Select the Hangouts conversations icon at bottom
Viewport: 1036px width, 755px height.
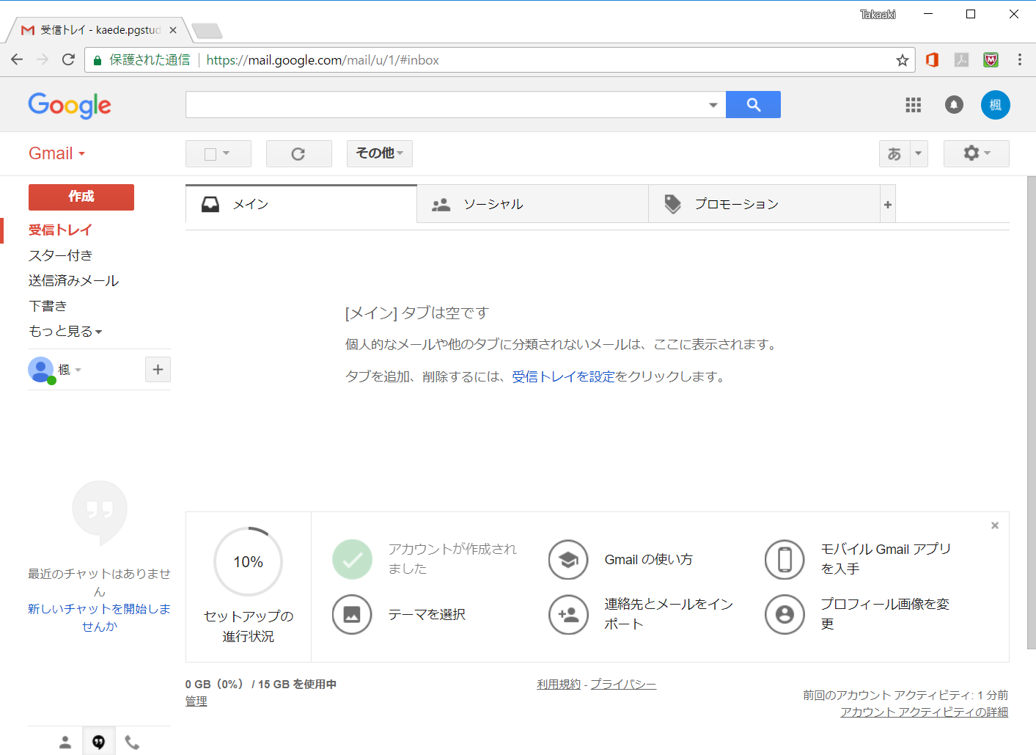[98, 743]
